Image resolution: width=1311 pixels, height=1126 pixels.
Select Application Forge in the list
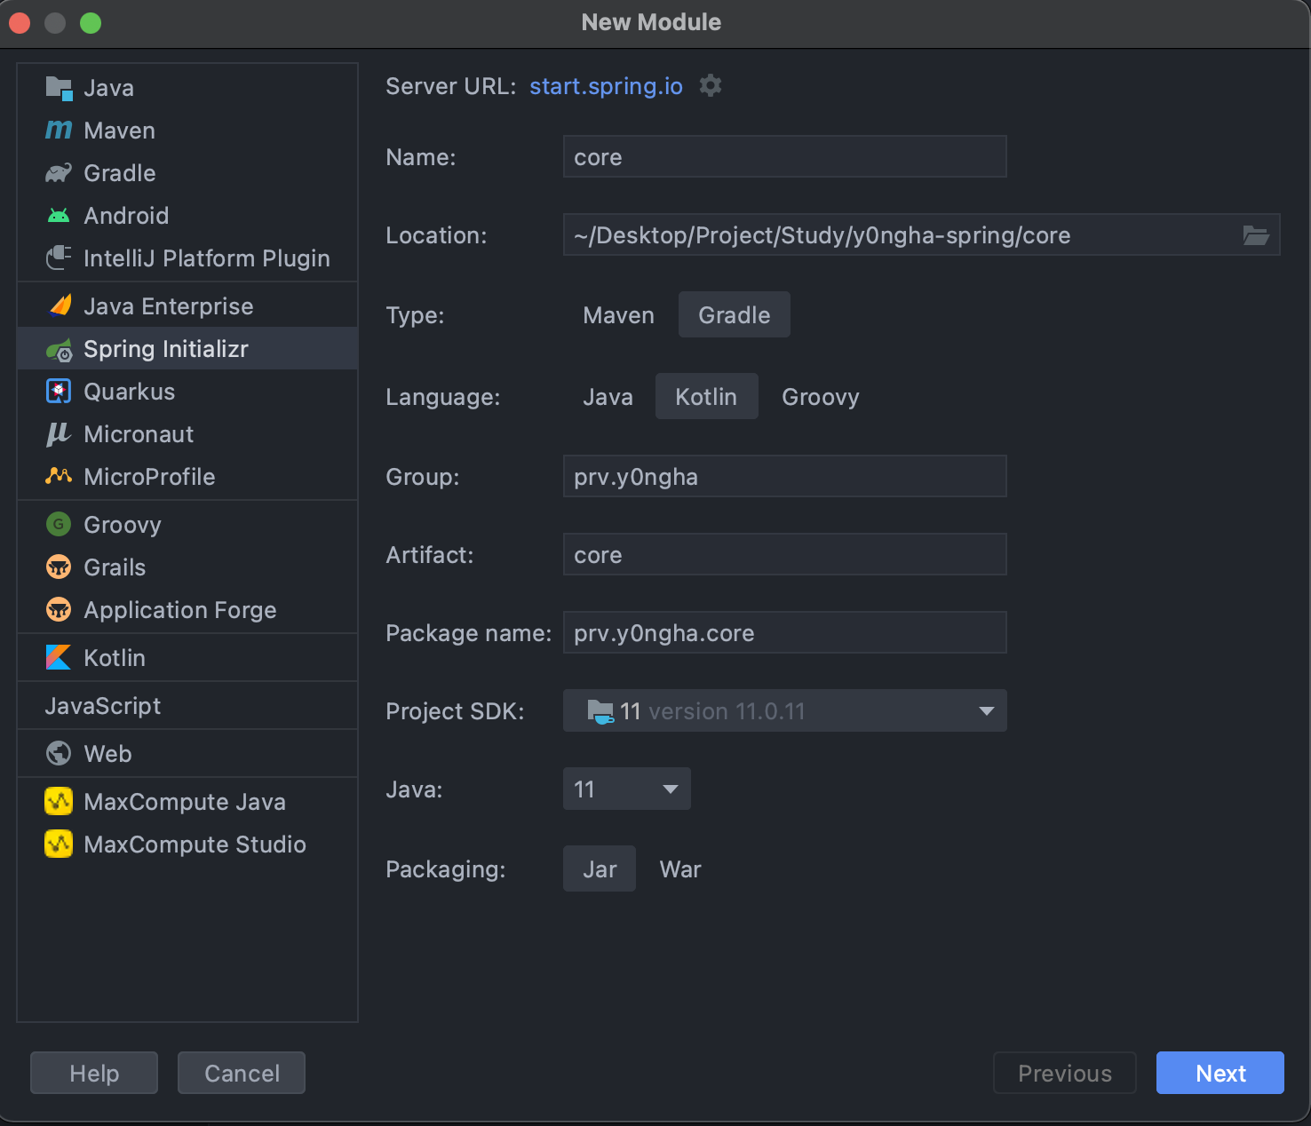coord(187,610)
